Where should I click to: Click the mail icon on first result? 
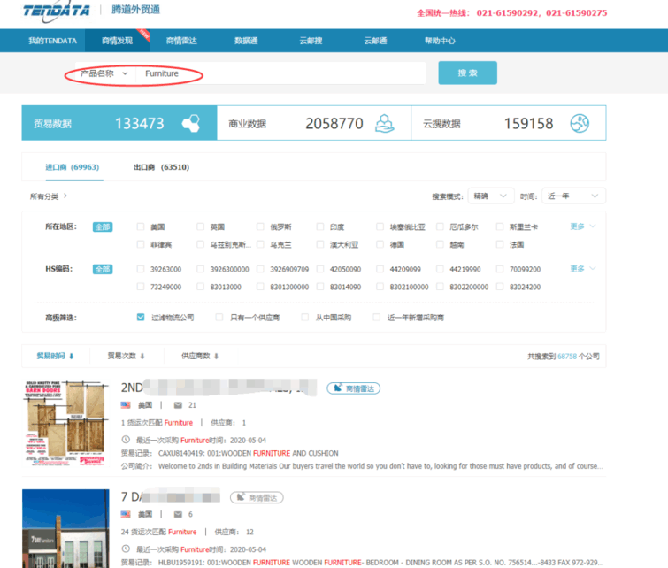click(177, 405)
